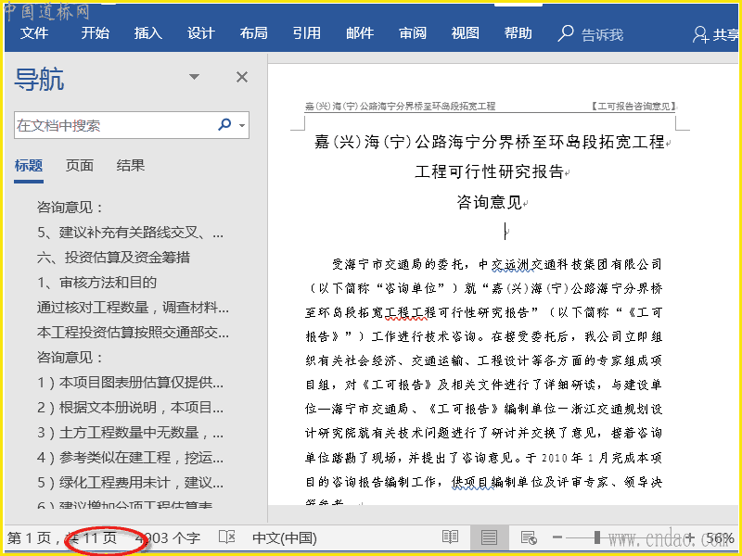
Task: Click the proofing check icon in status bar
Action: (227, 537)
